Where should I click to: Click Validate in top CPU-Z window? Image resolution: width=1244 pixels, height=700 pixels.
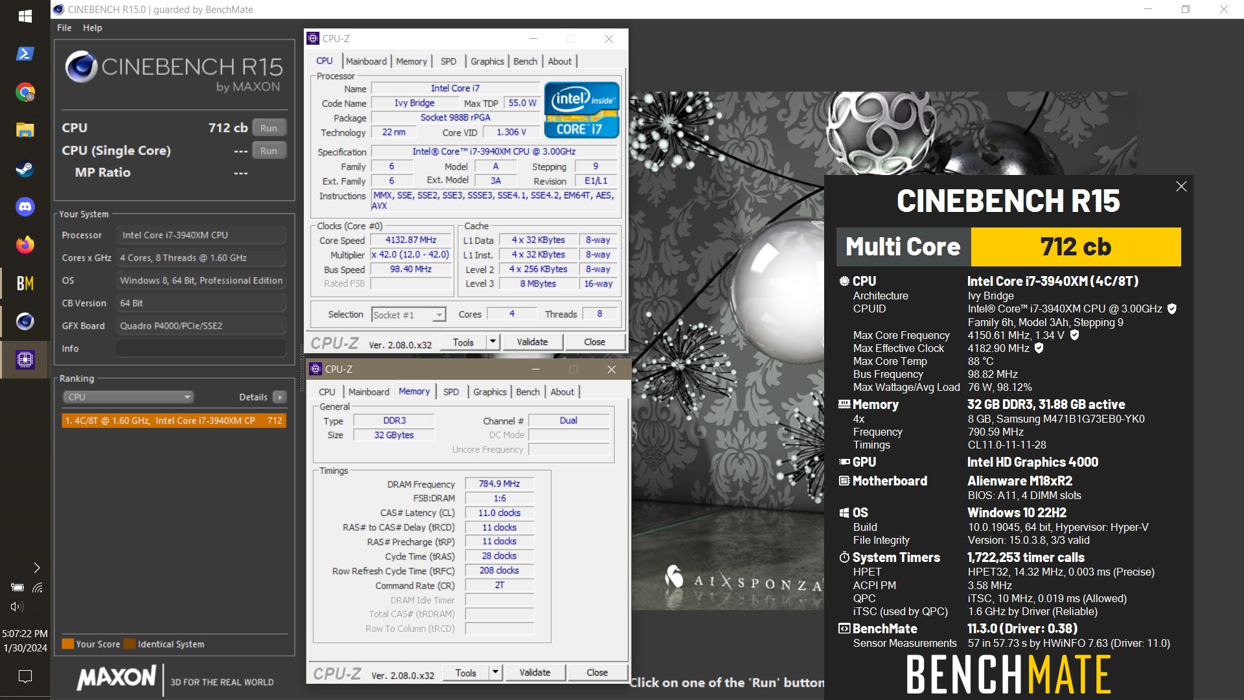point(533,342)
